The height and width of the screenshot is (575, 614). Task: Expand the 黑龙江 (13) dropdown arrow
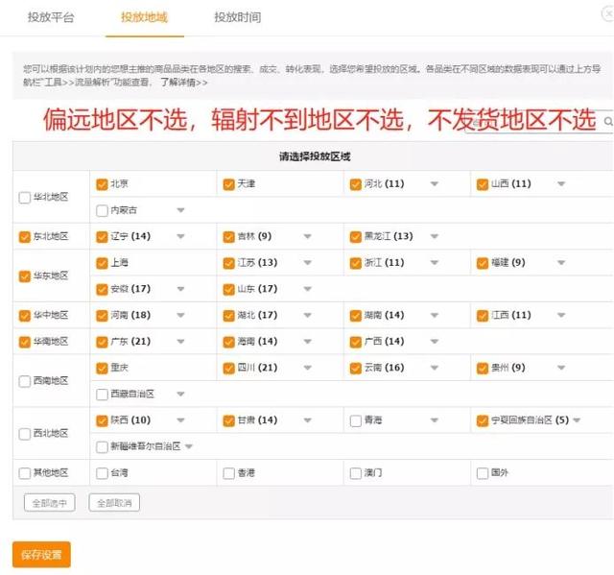(435, 236)
